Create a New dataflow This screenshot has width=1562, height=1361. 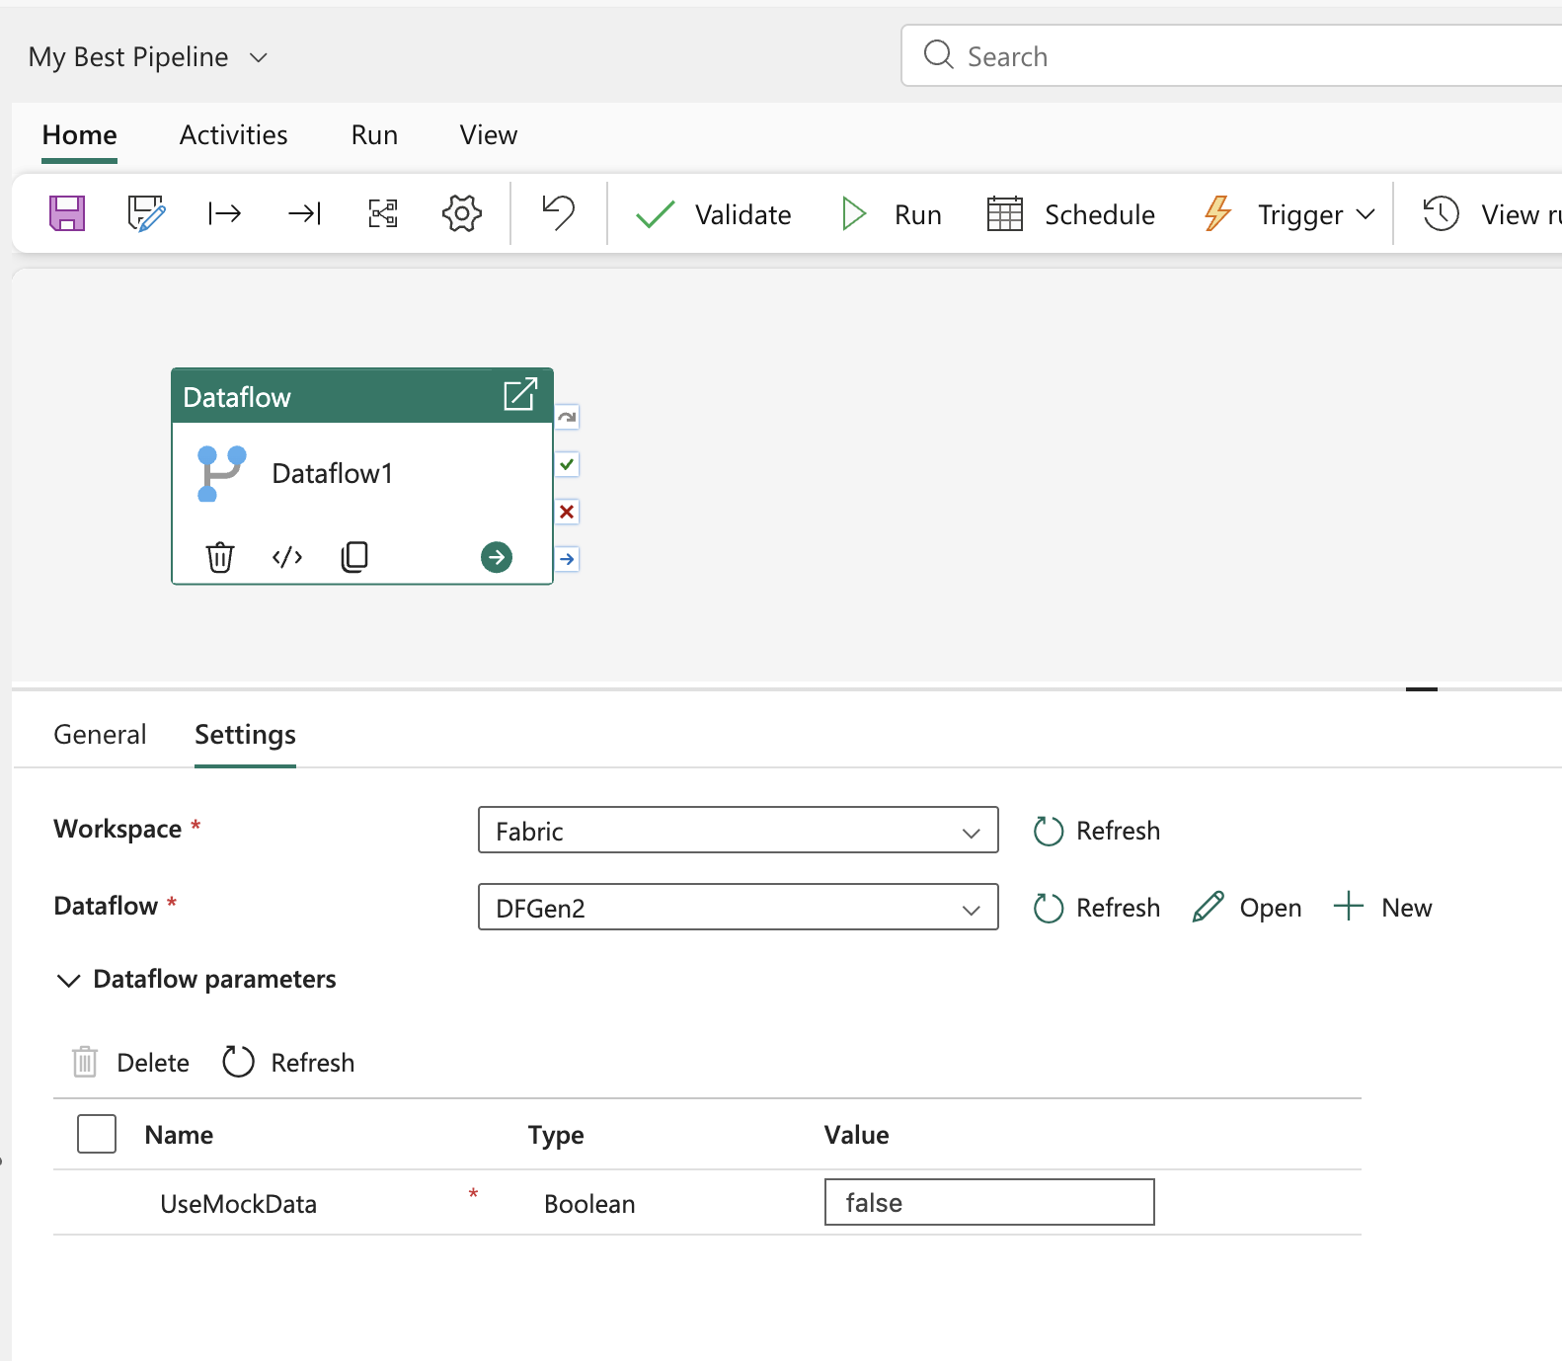coord(1382,908)
